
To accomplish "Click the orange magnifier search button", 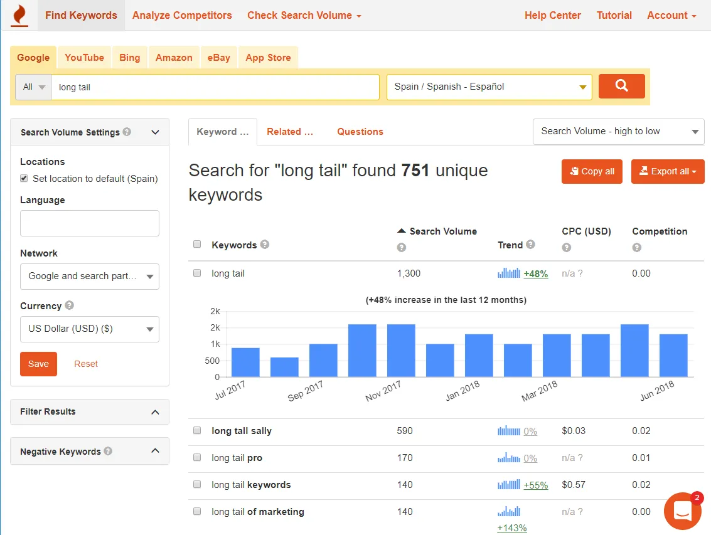I will pyautogui.click(x=621, y=86).
